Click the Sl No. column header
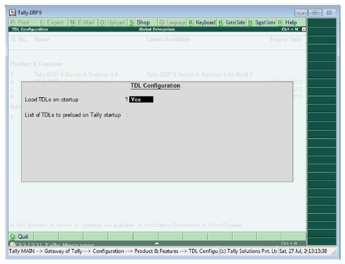 click(x=19, y=39)
